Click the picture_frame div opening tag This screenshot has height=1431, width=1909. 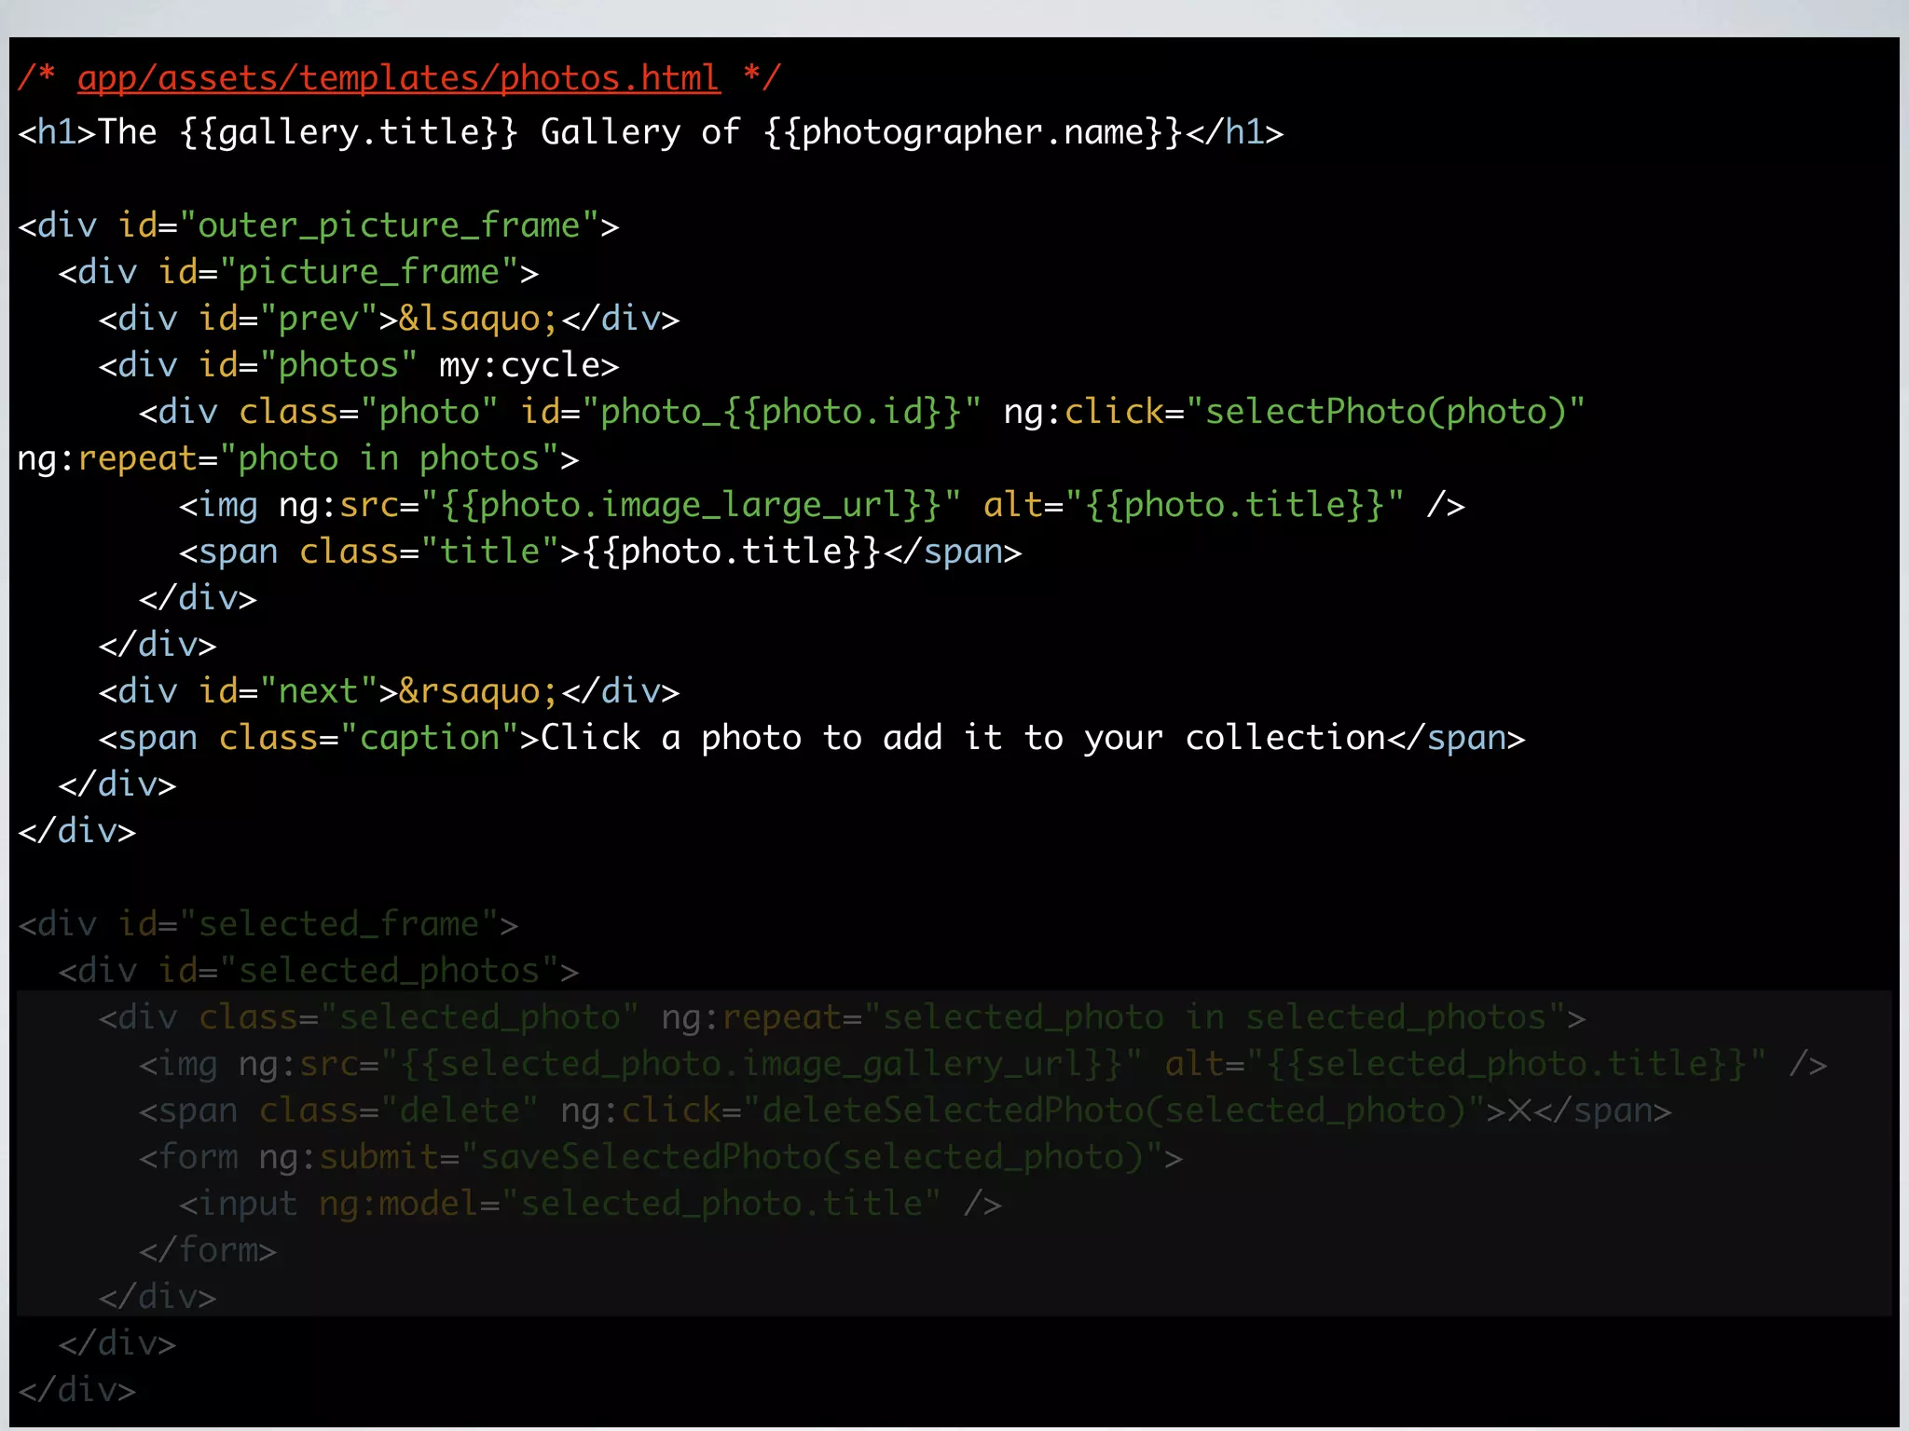[298, 272]
